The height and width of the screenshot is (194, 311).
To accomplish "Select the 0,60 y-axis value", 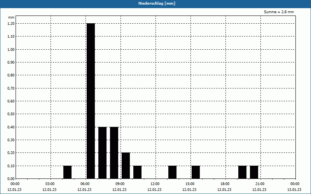I will coord(11,101).
